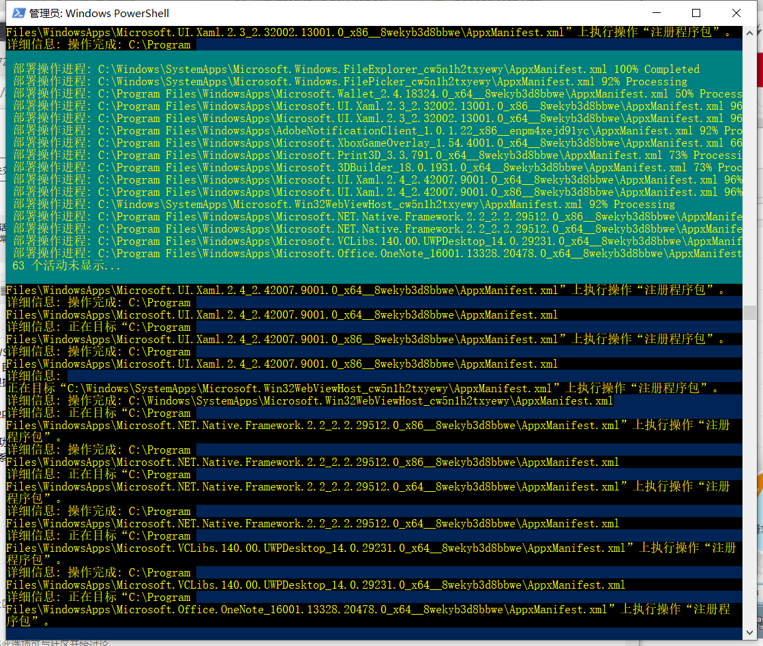Click the window title '管理员: Windows PowerShell'

point(100,13)
